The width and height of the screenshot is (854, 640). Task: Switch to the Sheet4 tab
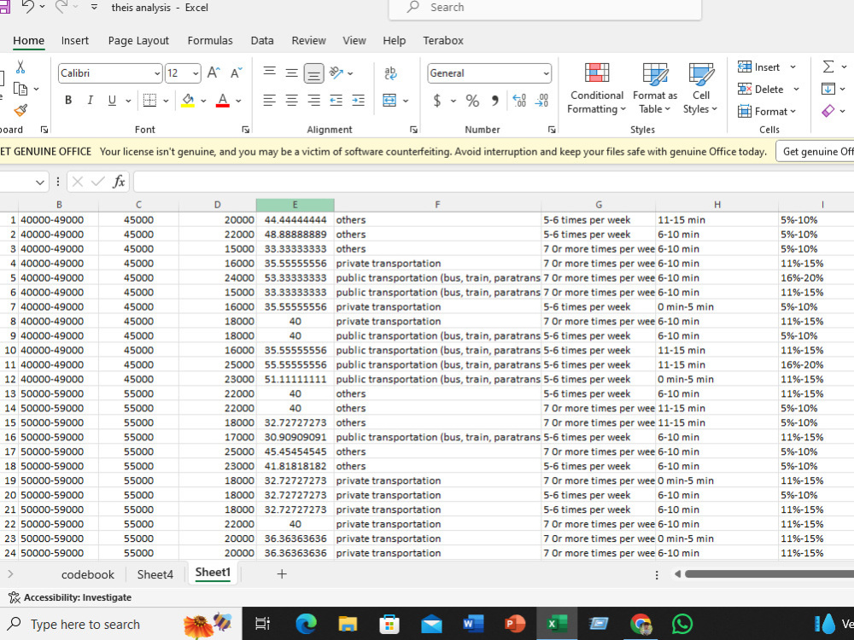point(155,574)
